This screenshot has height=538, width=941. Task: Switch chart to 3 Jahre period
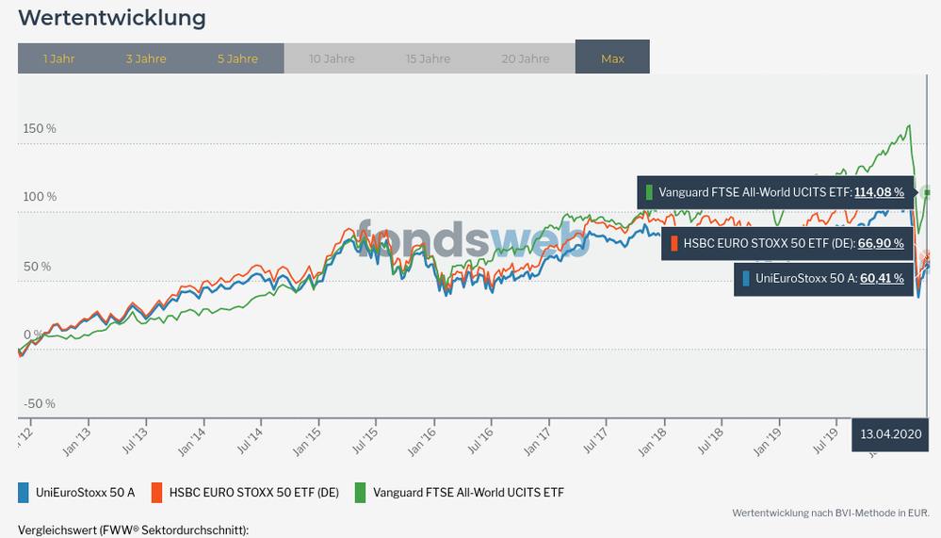tap(146, 58)
